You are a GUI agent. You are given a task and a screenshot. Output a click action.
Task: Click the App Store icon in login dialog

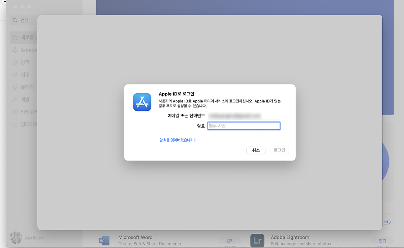point(142,102)
